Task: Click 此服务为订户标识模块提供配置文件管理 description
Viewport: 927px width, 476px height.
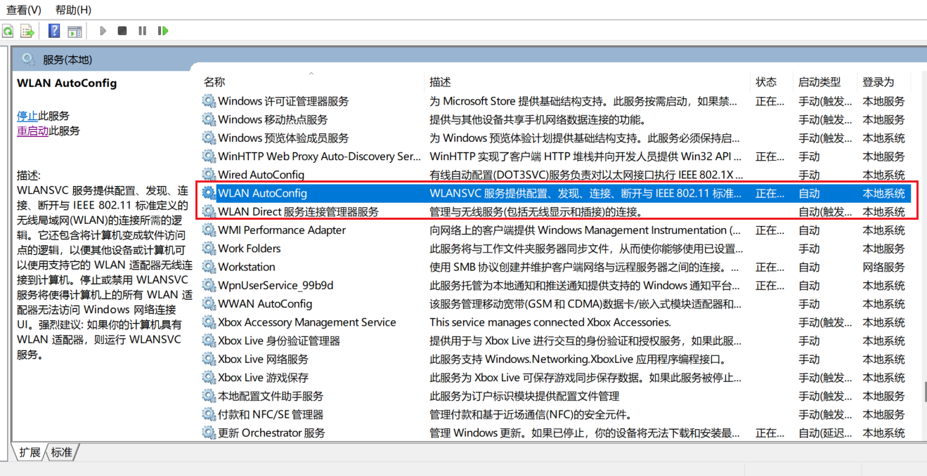Action: (524, 396)
